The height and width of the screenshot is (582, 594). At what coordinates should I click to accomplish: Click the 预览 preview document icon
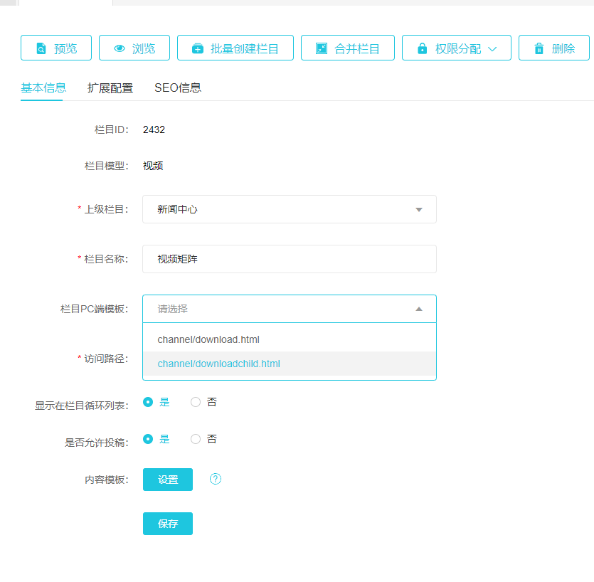click(41, 48)
